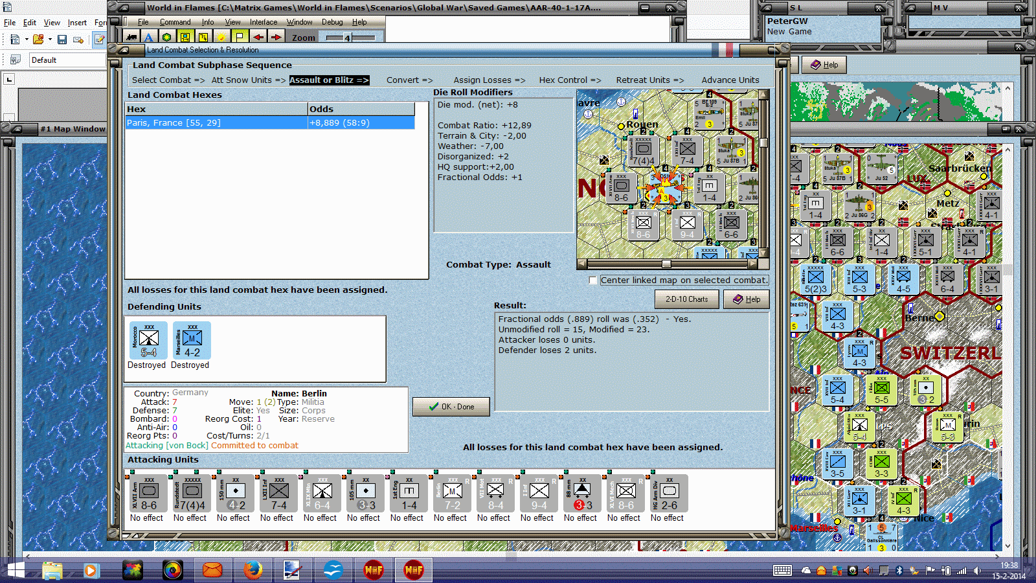Click the sun weather toolbar icon

(x=221, y=38)
